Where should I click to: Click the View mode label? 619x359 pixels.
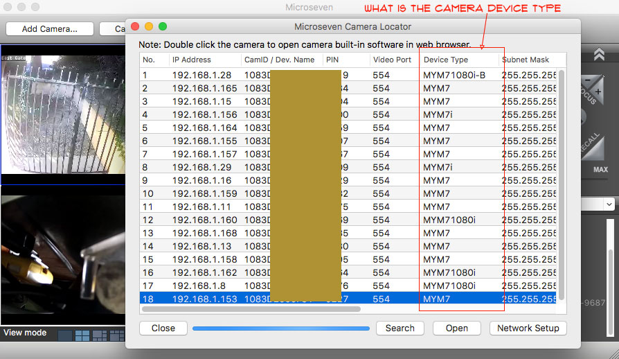[25, 333]
